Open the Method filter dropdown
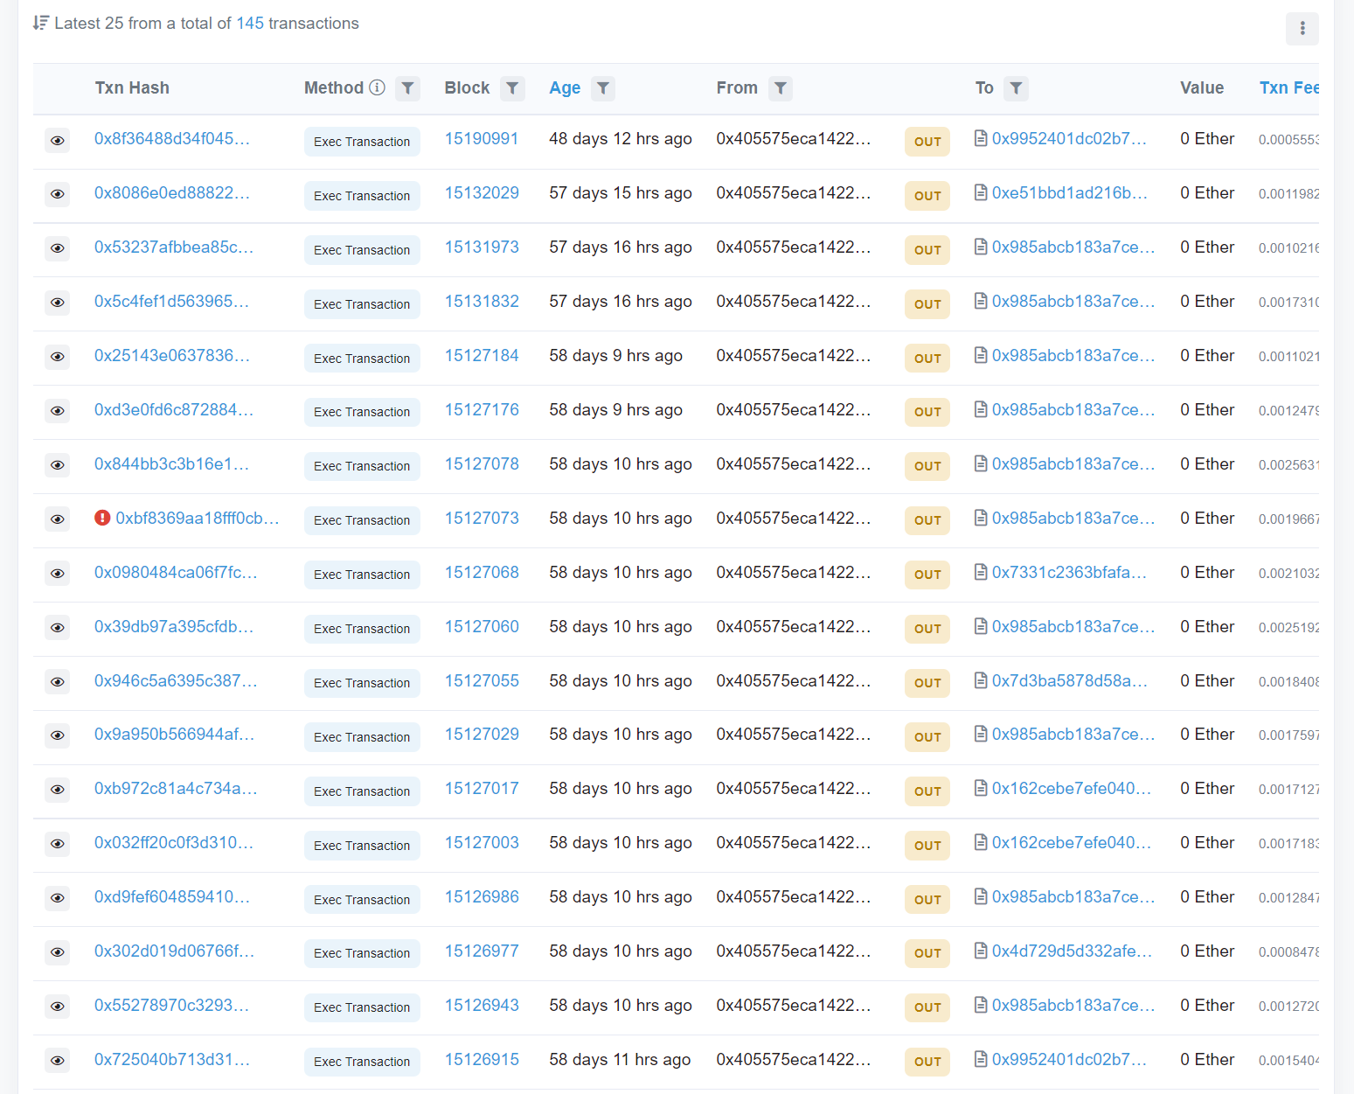 coord(407,87)
